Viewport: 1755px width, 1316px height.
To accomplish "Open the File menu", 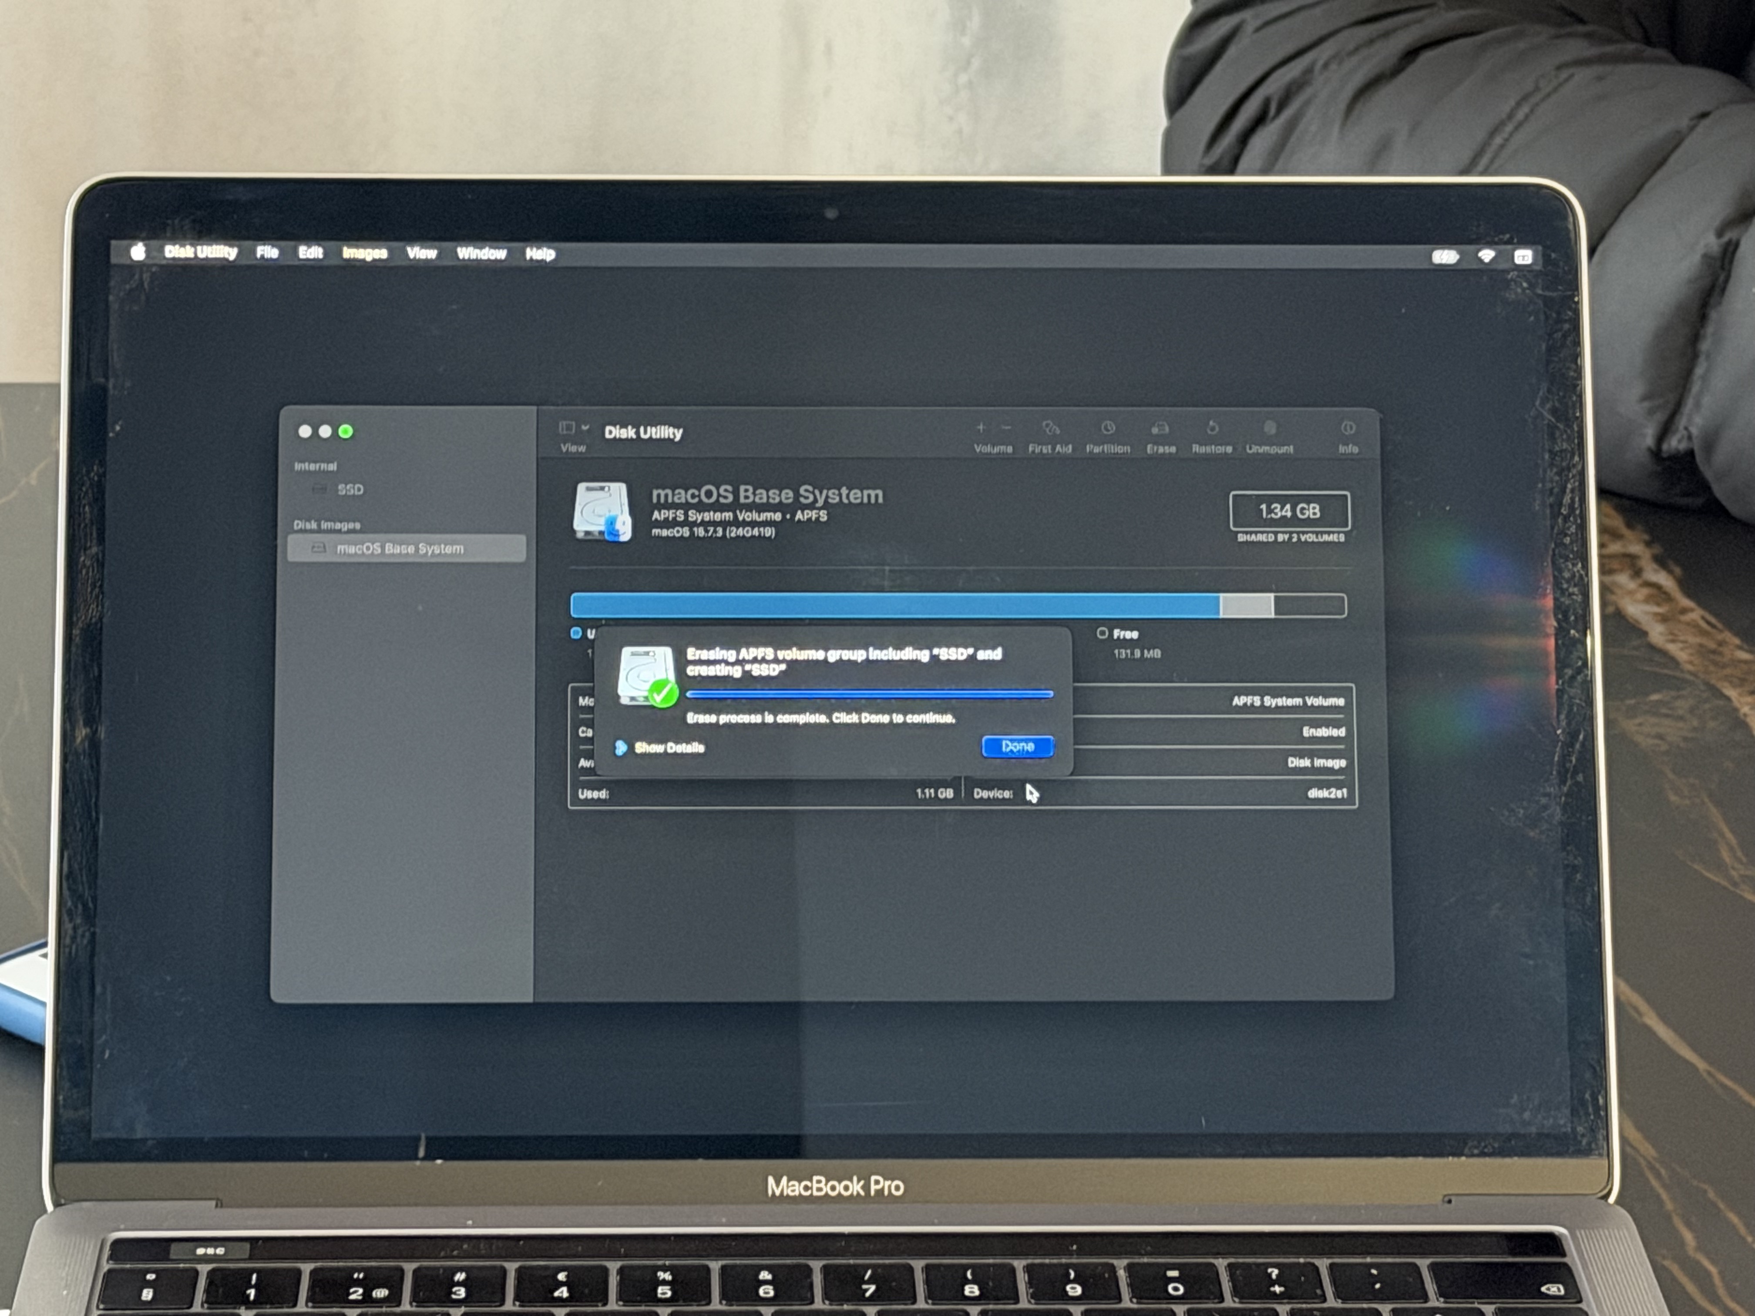I will click(x=266, y=252).
